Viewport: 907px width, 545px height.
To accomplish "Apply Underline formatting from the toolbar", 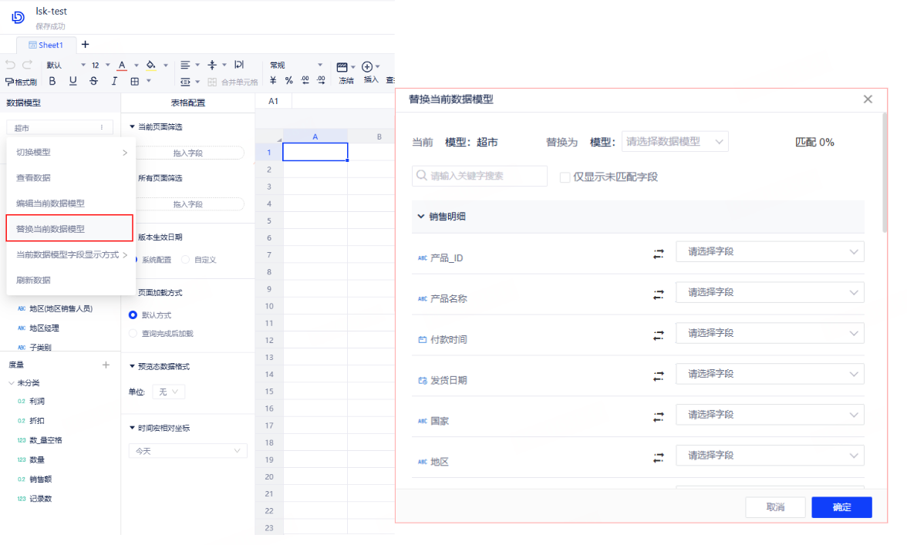I will pos(73,81).
